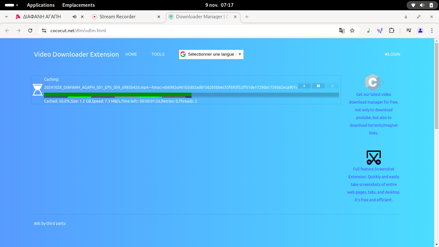Screen dimensions: 439x247
Task: Click the hourglass caching icon
Action: click(x=38, y=90)
